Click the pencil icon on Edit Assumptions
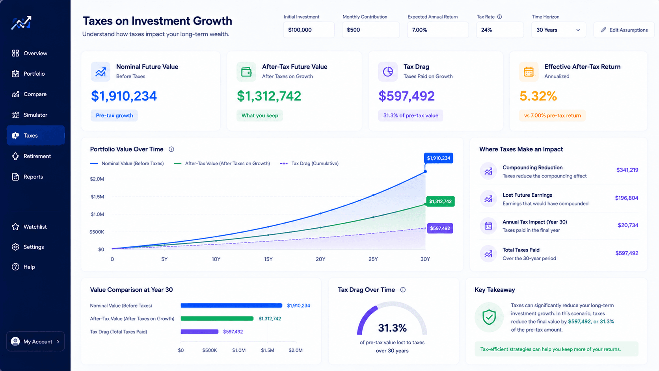 (x=603, y=30)
